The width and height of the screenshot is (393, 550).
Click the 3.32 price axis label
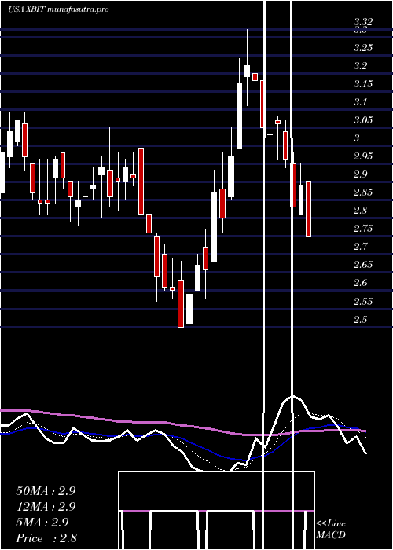(363, 22)
